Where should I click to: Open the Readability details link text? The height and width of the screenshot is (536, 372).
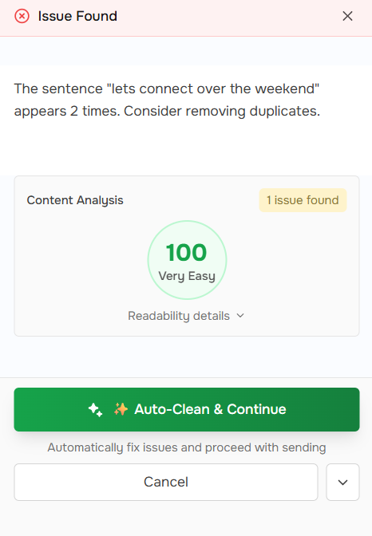(179, 316)
